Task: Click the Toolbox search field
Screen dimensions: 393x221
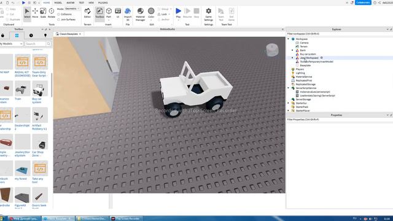Action: pos(36,44)
